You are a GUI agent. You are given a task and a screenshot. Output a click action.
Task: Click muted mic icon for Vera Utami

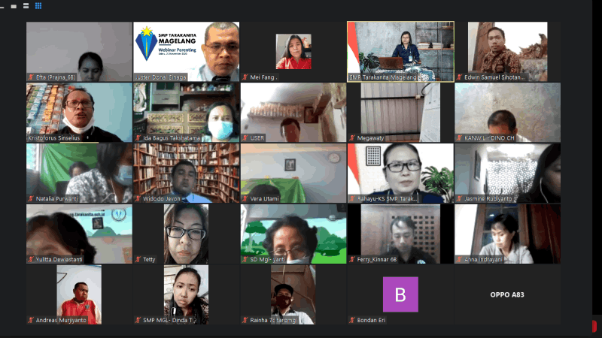(245, 198)
